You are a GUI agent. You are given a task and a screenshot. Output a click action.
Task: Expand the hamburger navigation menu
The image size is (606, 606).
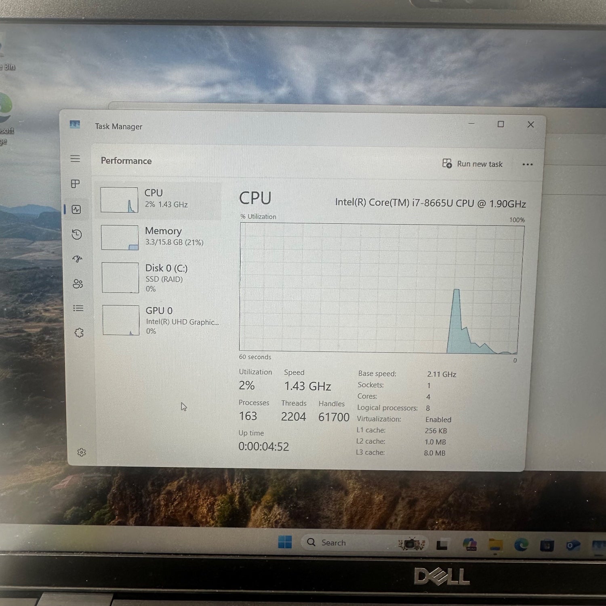point(75,158)
